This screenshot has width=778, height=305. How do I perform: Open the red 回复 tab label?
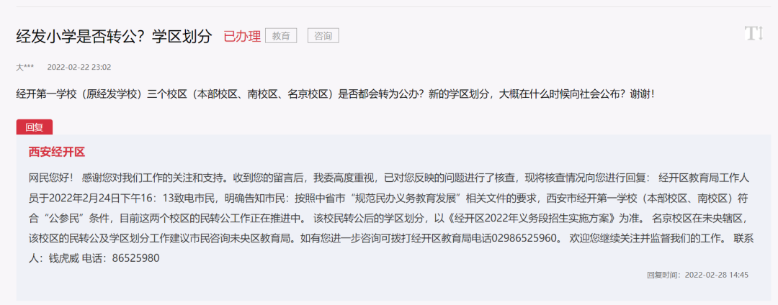point(35,127)
